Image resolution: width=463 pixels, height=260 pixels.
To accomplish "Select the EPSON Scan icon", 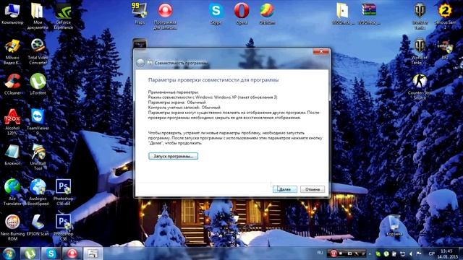I will (x=38, y=225).
